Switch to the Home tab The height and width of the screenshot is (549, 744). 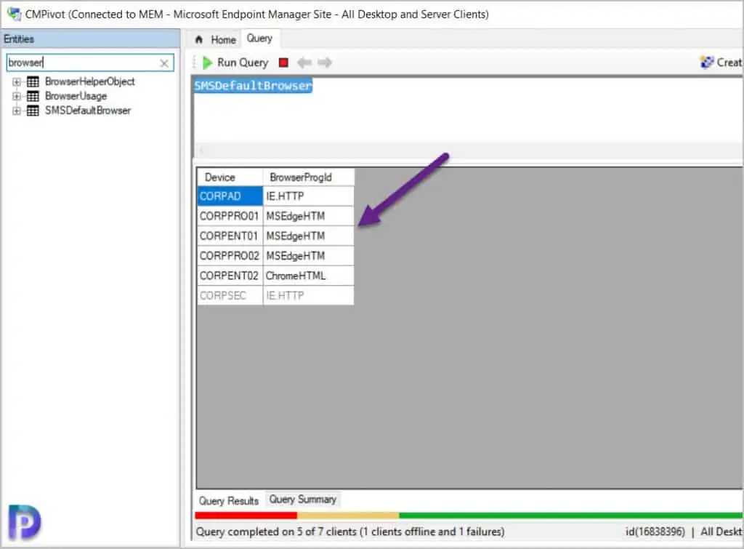(215, 39)
